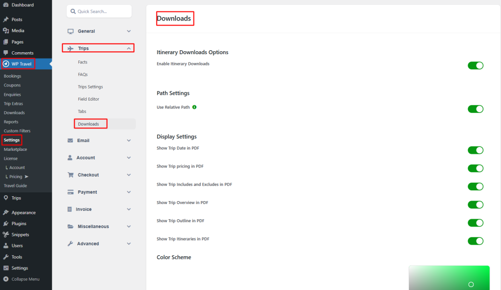
Task: Toggle Show Trip pricing in PDF
Action: click(x=476, y=168)
